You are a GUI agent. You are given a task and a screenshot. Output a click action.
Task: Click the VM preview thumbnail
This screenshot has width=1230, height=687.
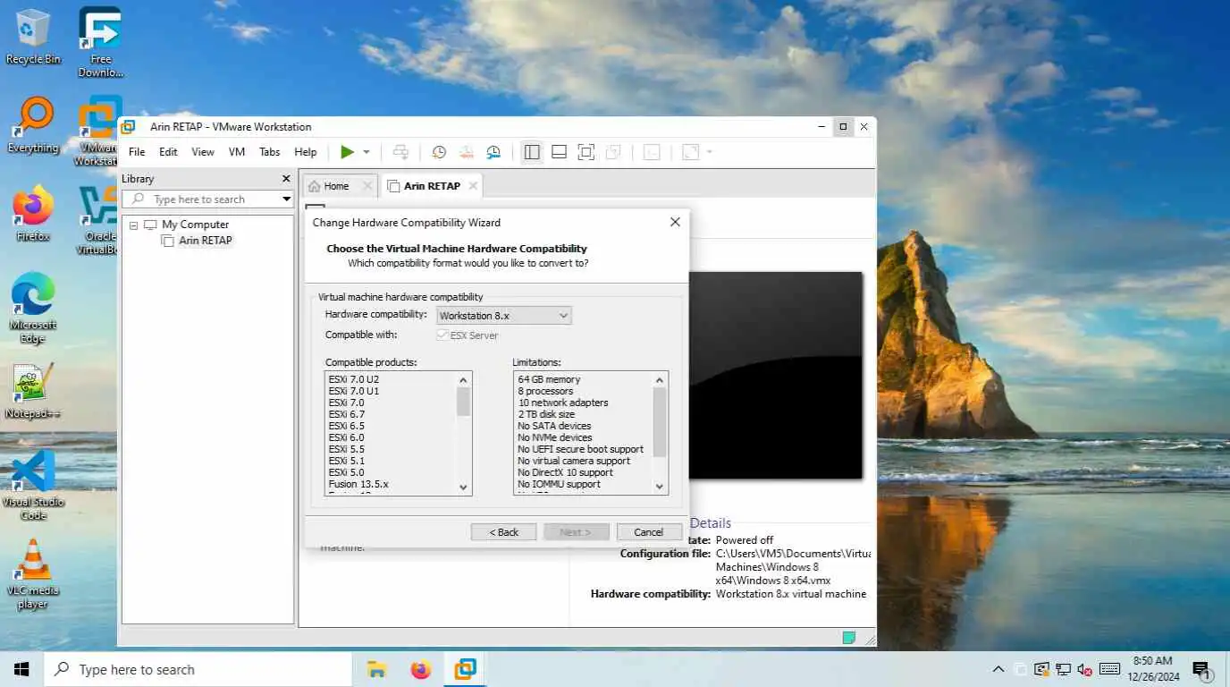(776, 376)
